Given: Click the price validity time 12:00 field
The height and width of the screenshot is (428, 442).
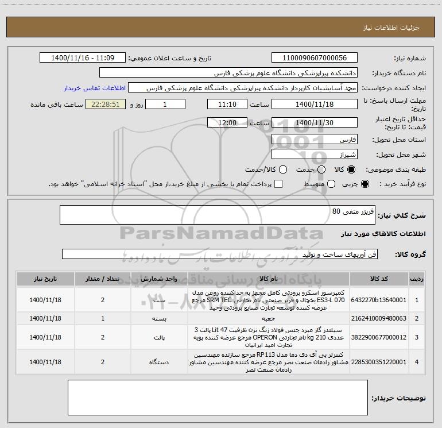Looking at the screenshot, I should tap(227, 122).
